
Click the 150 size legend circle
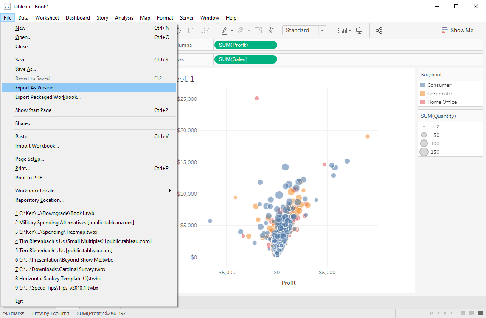pos(424,152)
